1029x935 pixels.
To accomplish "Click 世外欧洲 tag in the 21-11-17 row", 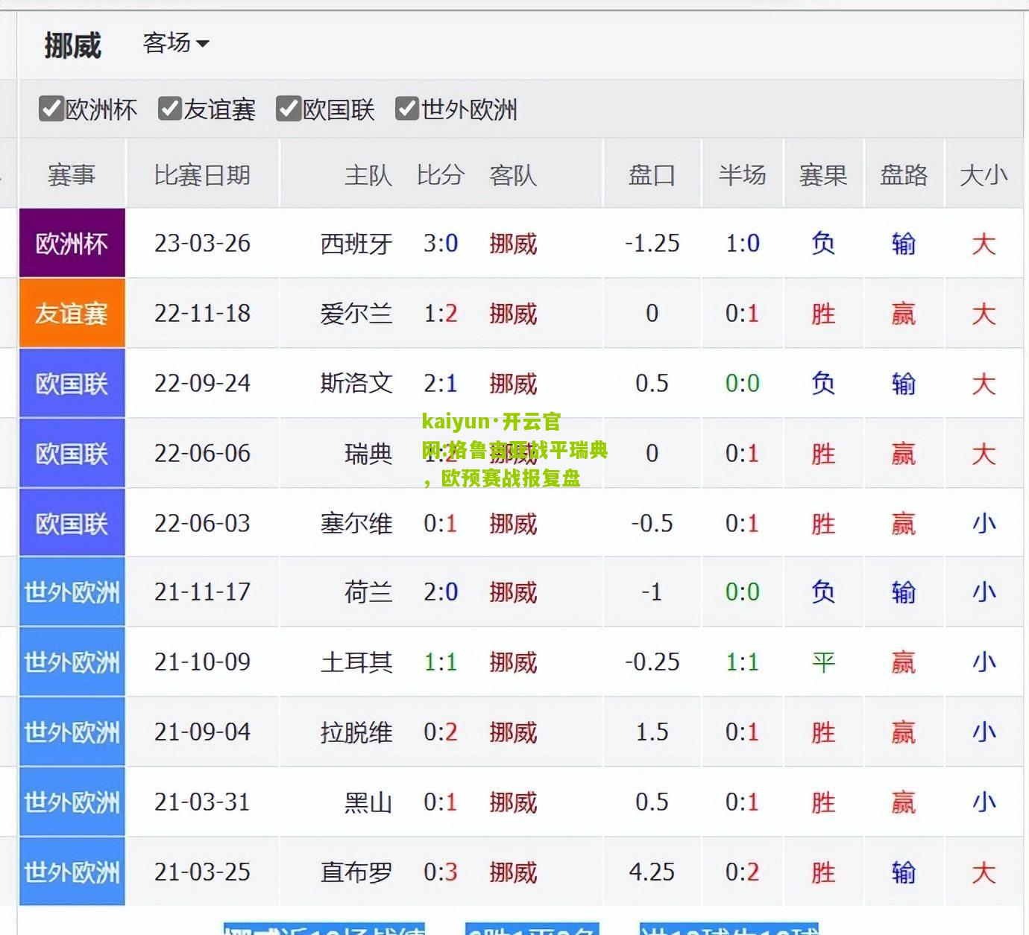I will [72, 592].
